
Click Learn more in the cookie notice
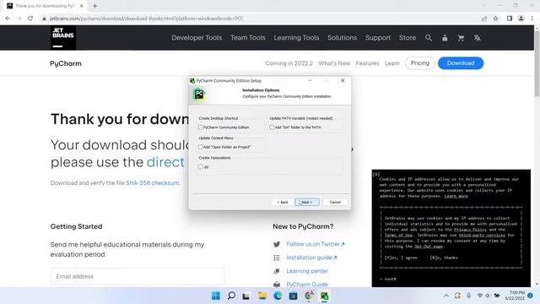pyautogui.click(x=456, y=196)
